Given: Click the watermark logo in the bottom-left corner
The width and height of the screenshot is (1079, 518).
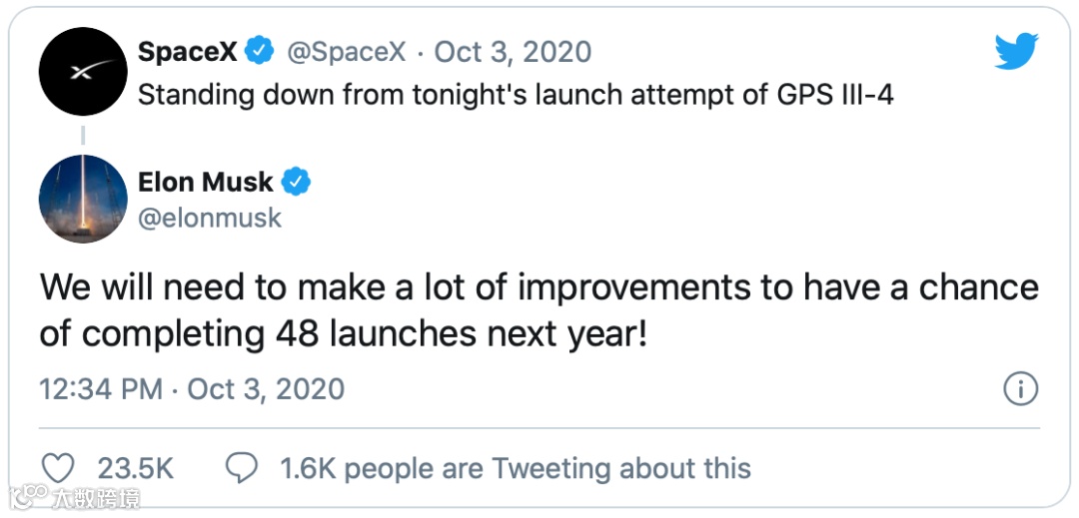Looking at the screenshot, I should (76, 496).
